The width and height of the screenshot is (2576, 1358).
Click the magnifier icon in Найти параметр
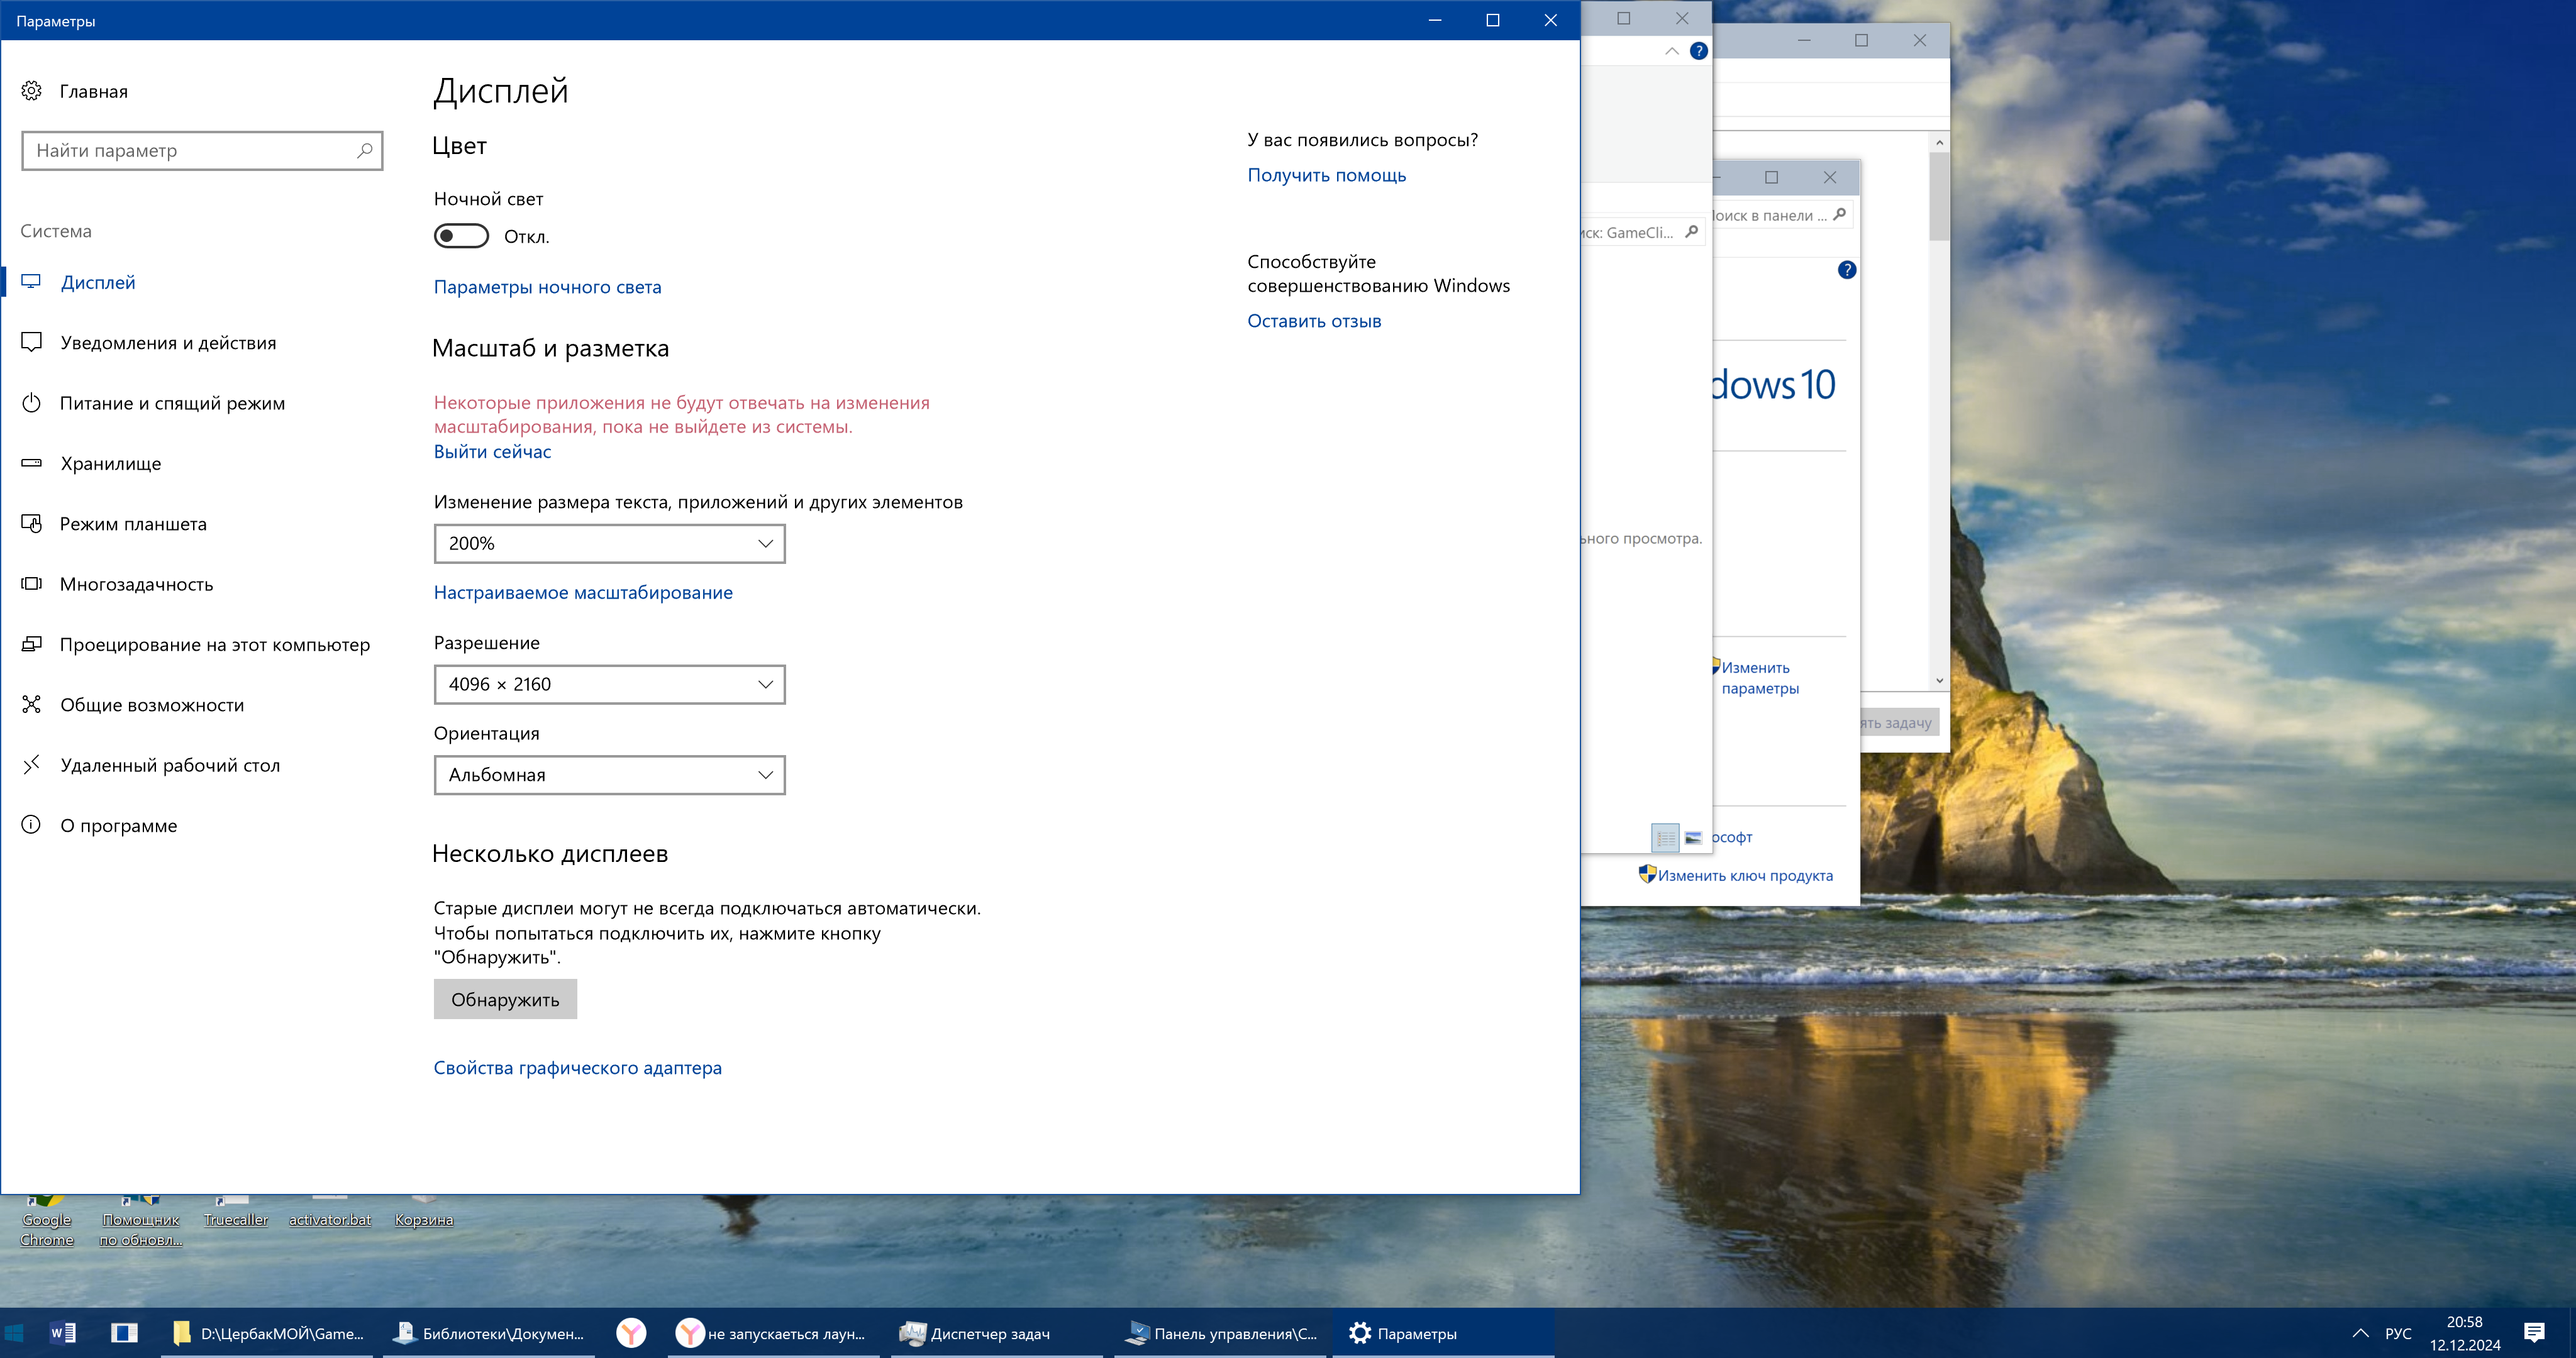(x=365, y=150)
